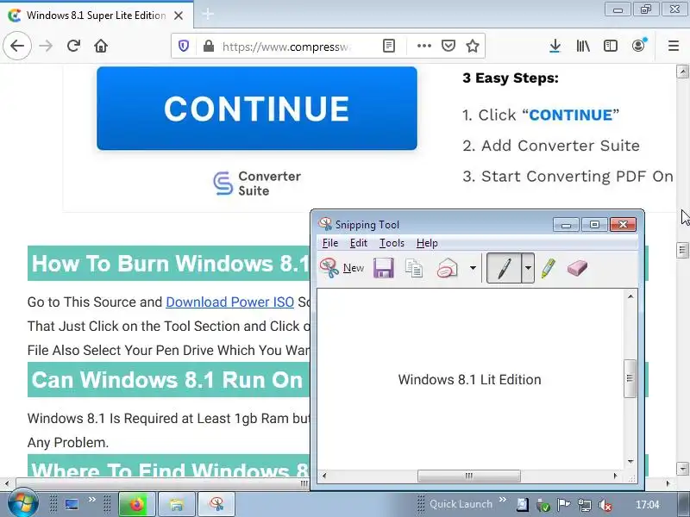The width and height of the screenshot is (690, 517).
Task: Open the Help menu in Snipping Tool
Action: (x=427, y=243)
